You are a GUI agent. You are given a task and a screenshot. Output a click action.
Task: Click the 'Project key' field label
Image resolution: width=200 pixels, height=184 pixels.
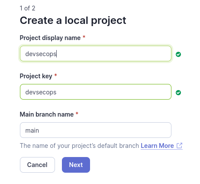[36, 76]
